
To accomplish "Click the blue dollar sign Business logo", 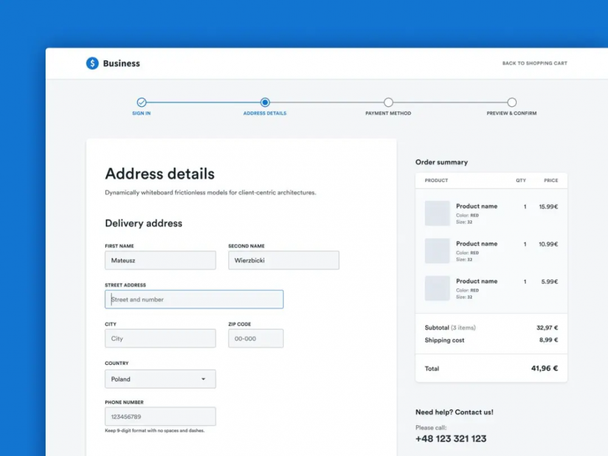I will 92,63.
